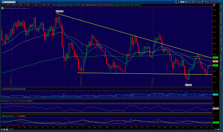Click the 1523.2 green price axis tag
This screenshot has width=223, height=132.
click(x=215, y=57)
